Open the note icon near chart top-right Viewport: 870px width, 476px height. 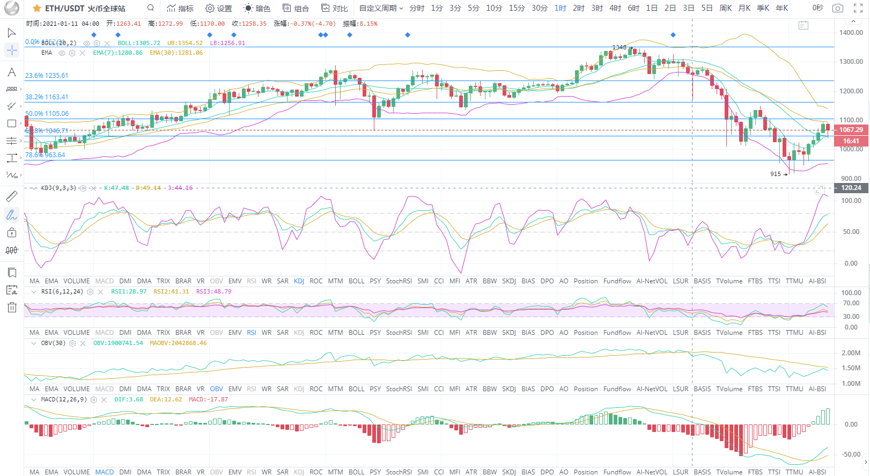click(803, 25)
